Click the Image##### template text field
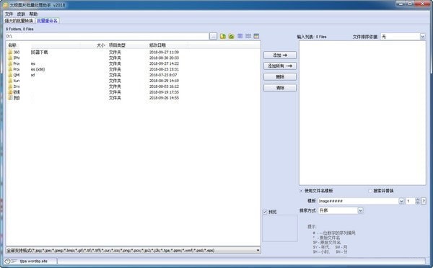The width and height of the screenshot is (433, 268). coord(358,201)
